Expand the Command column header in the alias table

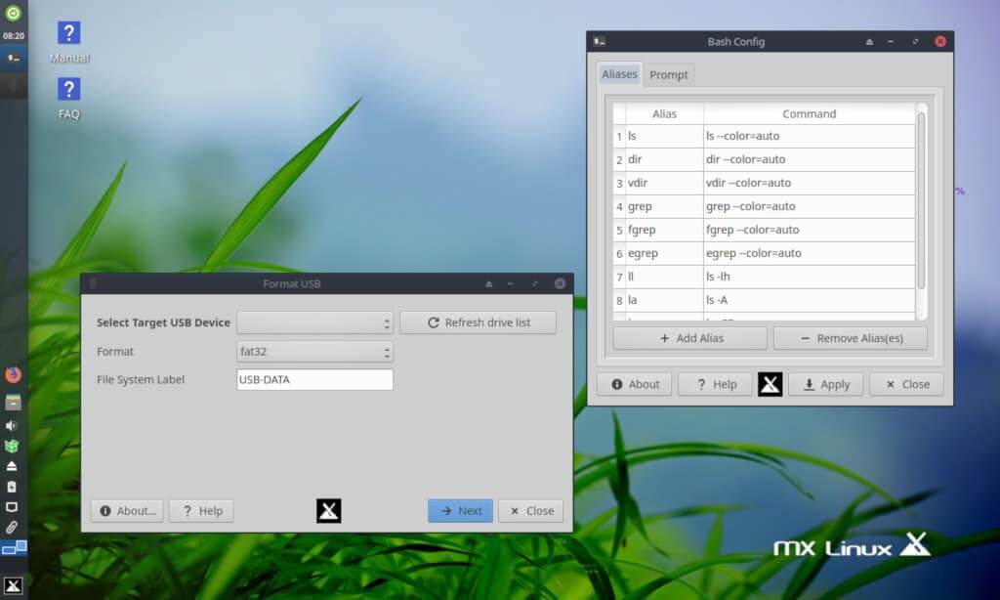(809, 113)
